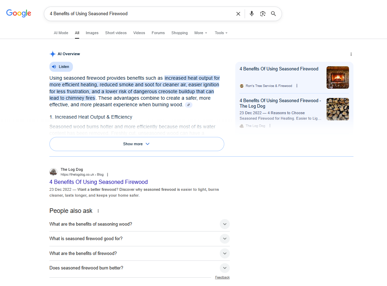Click the fireplace thumbnail image
The width and height of the screenshot is (387, 286).
point(338,77)
